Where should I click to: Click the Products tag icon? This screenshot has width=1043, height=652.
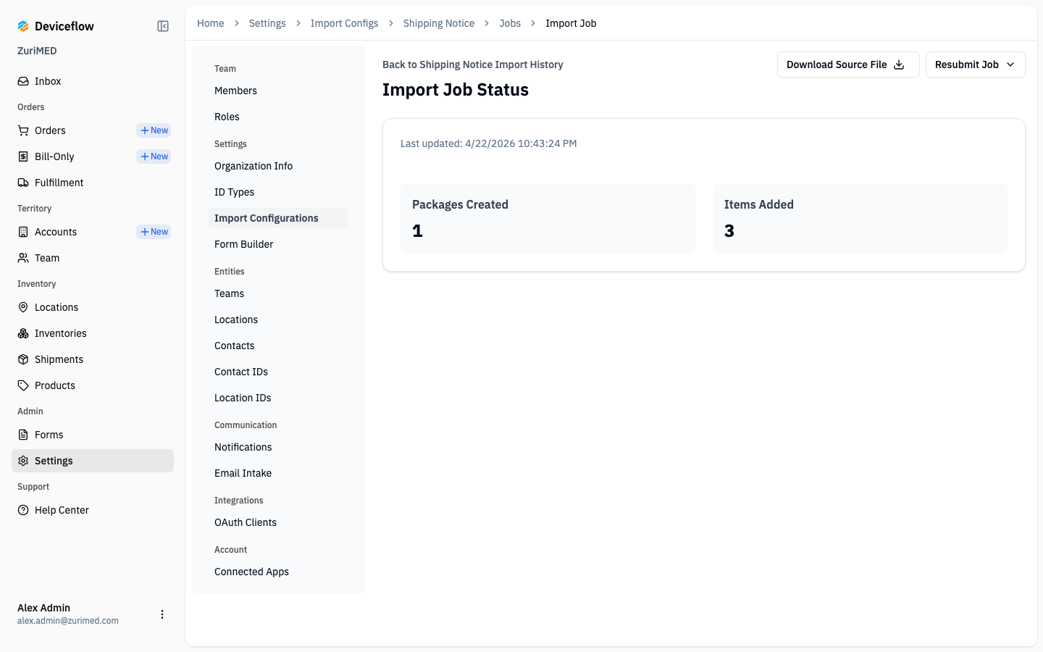tap(23, 385)
